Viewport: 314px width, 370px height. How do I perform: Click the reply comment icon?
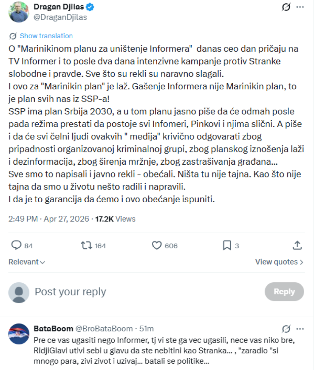coord(16,245)
